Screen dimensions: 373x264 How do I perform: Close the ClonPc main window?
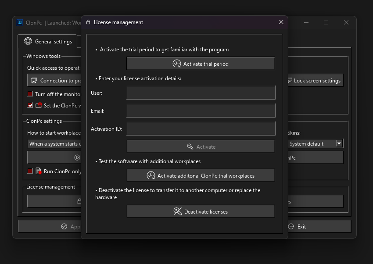[x=346, y=22]
